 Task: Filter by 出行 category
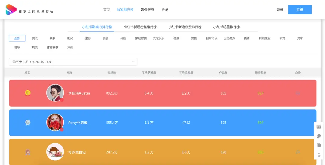pos(88,38)
